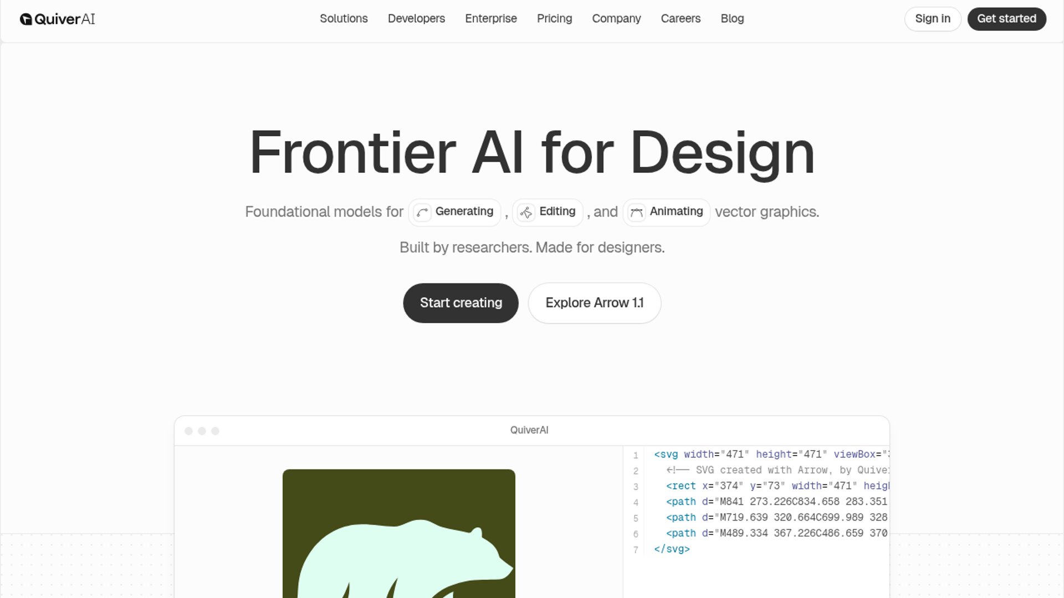Open the Developers dropdown
The image size is (1064, 598).
point(416,18)
